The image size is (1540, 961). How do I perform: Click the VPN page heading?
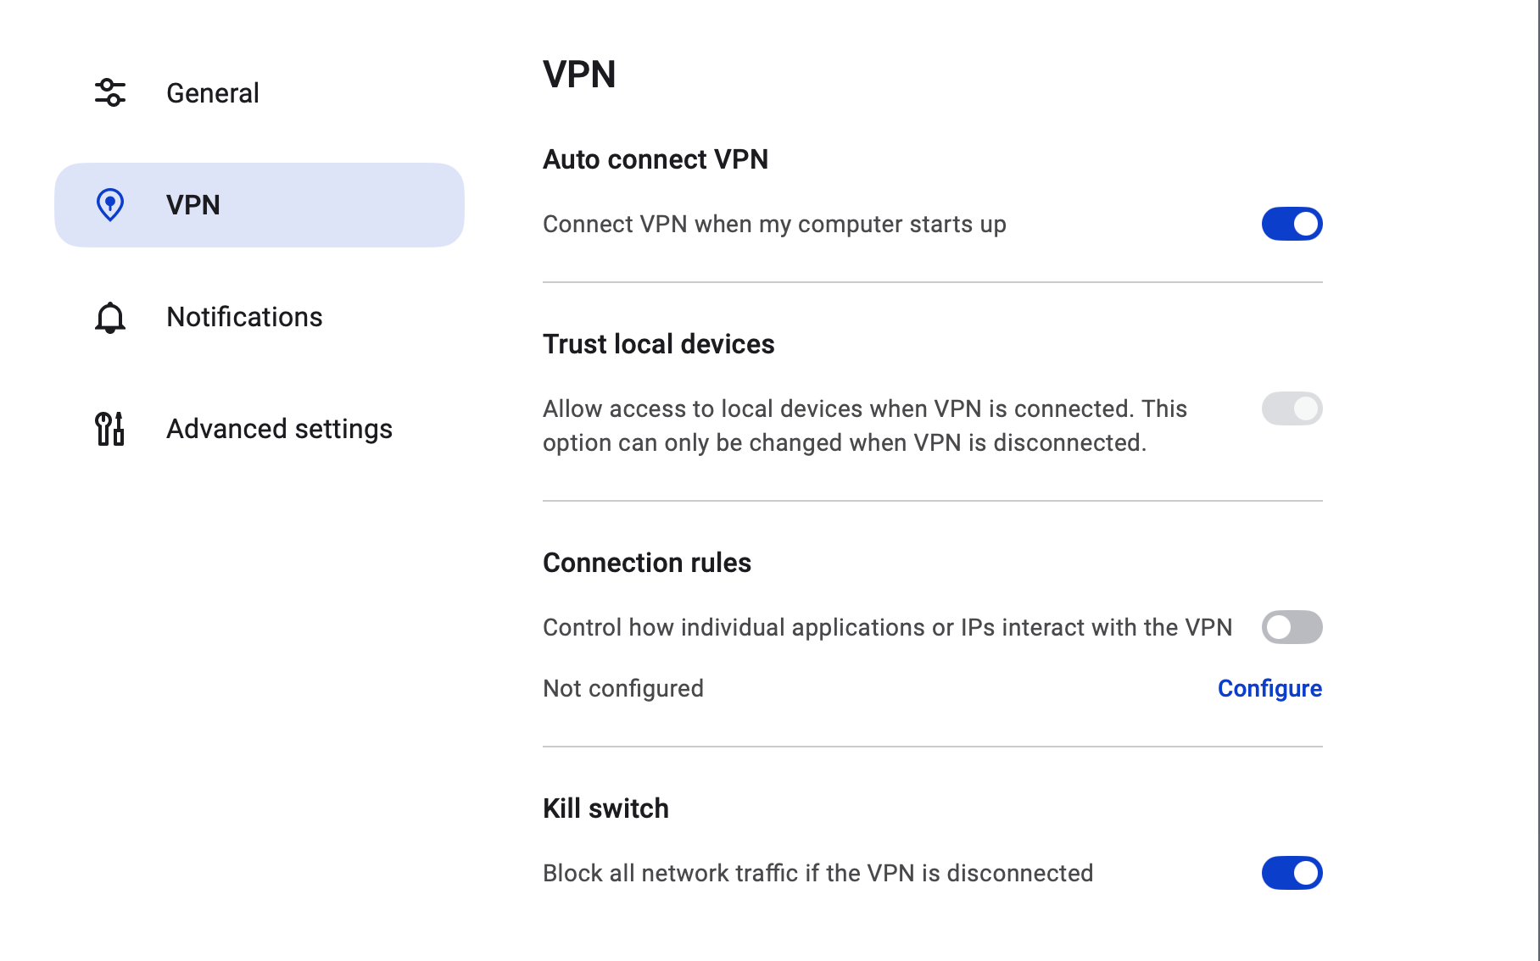(x=578, y=75)
